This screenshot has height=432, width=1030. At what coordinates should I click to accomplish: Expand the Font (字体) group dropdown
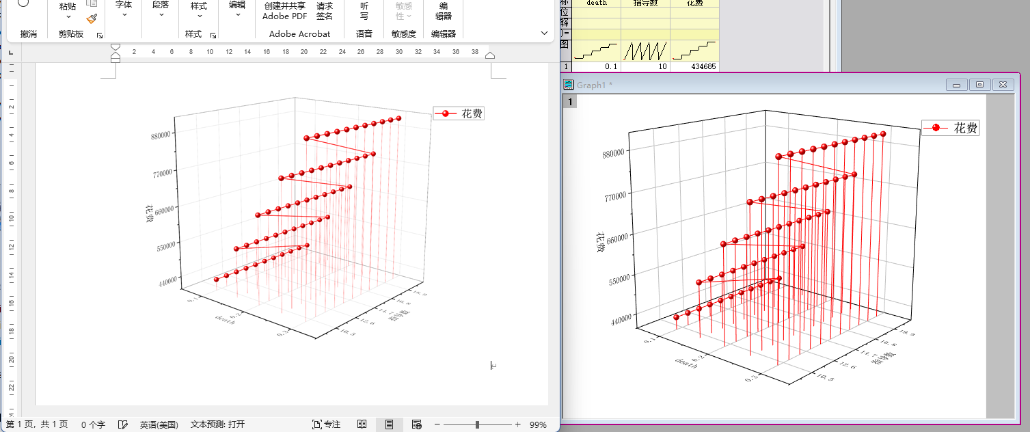pos(124,14)
